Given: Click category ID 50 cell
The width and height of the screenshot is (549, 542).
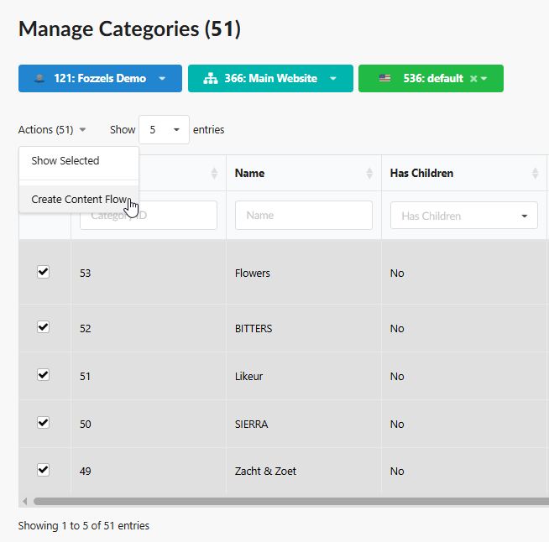Looking at the screenshot, I should click(x=149, y=424).
